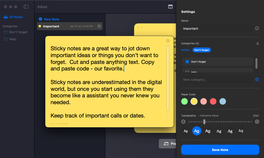Decrease font size with the minus stepper

pos(183,122)
